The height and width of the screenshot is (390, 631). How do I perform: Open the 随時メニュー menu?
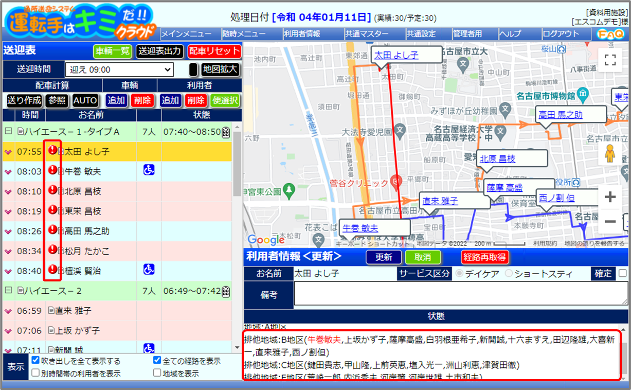(252, 34)
